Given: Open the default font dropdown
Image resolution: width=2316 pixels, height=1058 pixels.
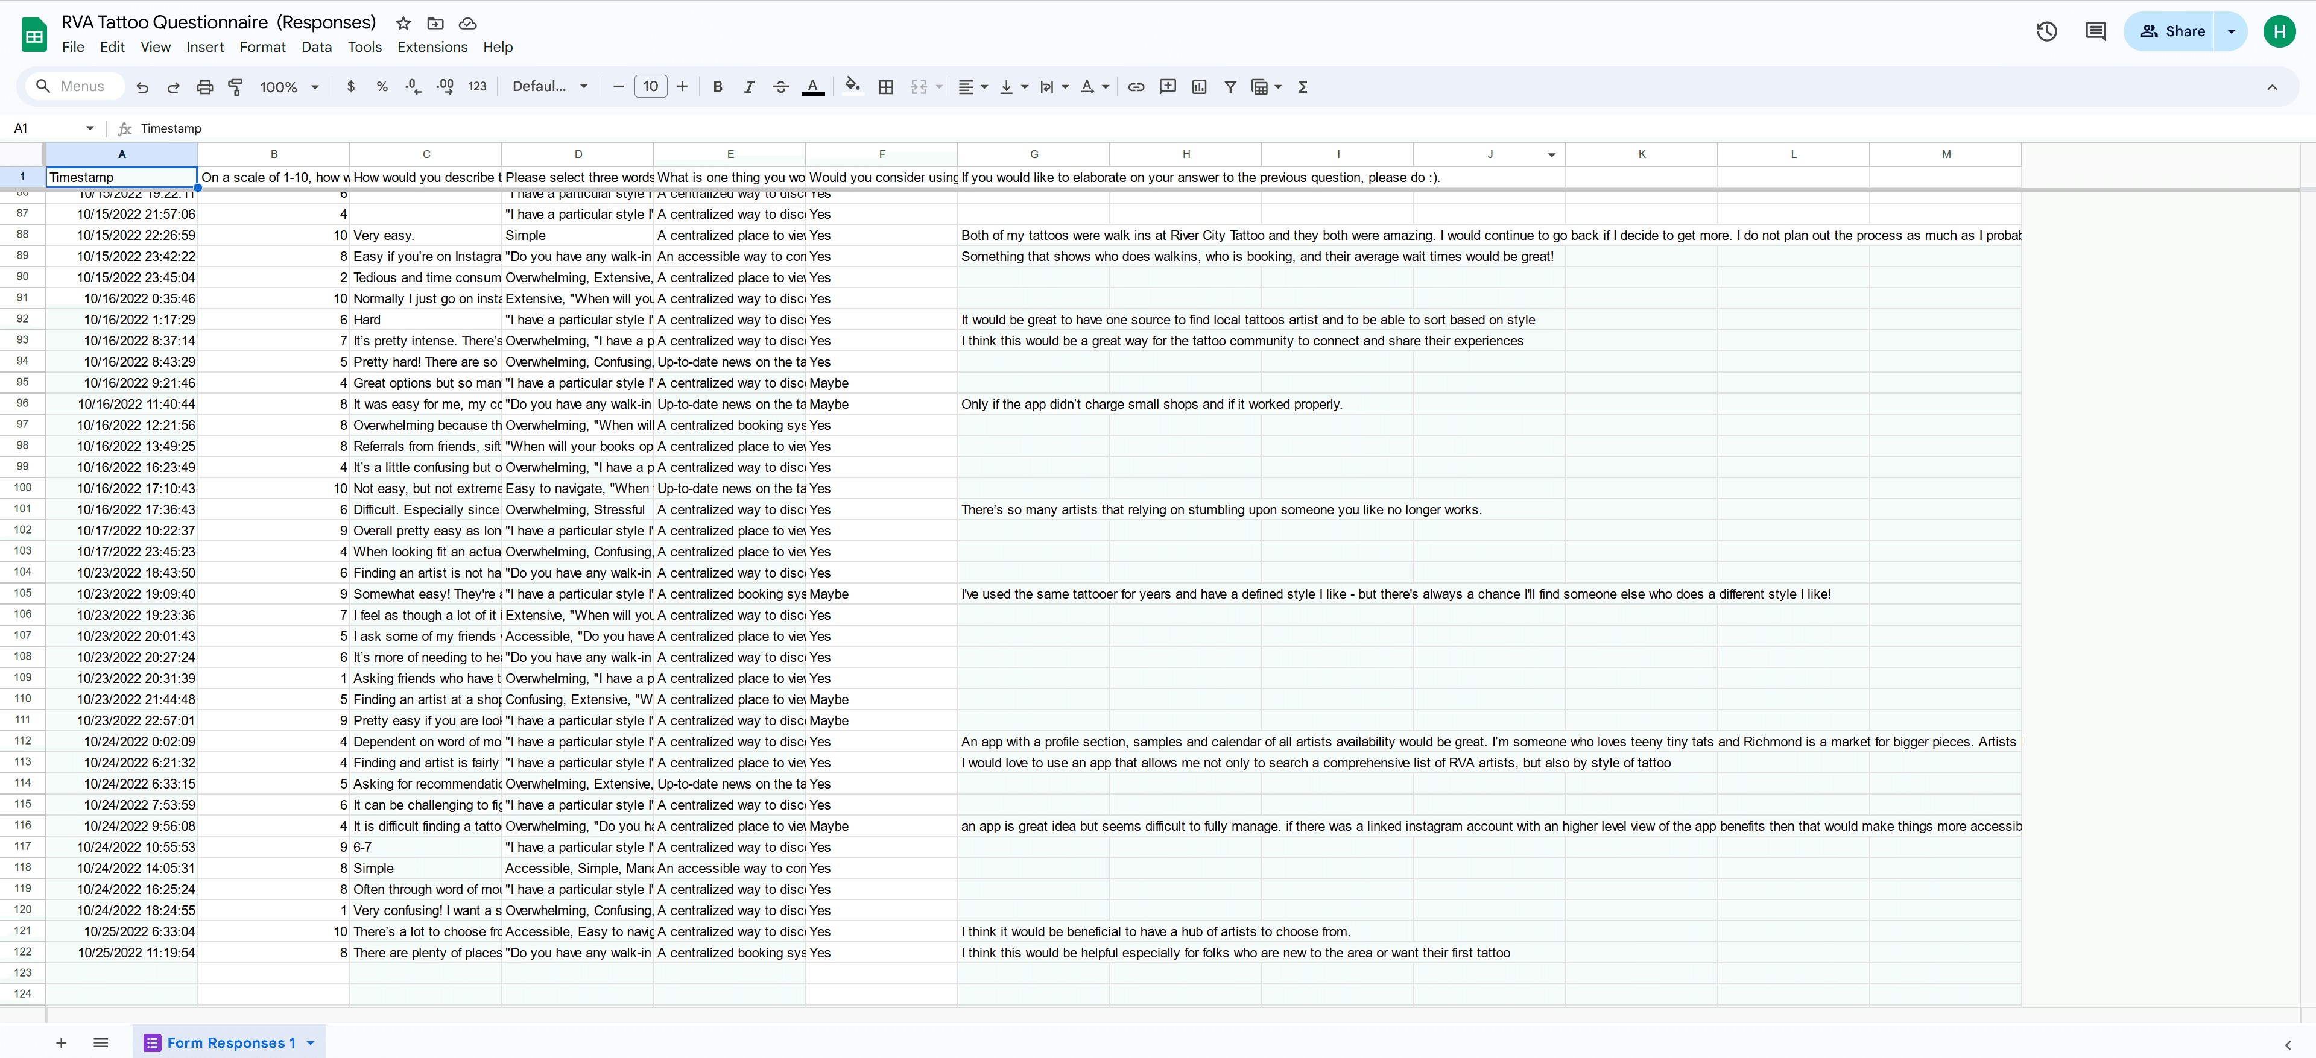Looking at the screenshot, I should [549, 86].
